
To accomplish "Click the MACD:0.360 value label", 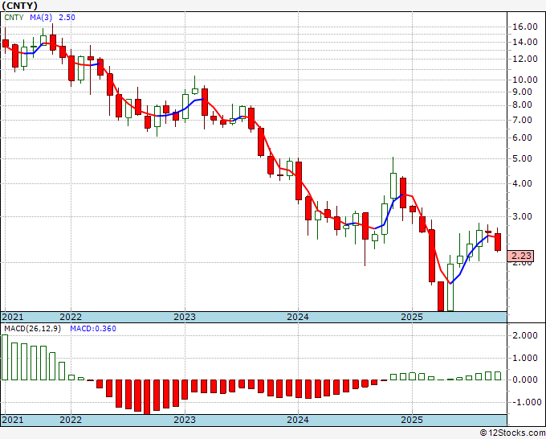I will (93, 329).
